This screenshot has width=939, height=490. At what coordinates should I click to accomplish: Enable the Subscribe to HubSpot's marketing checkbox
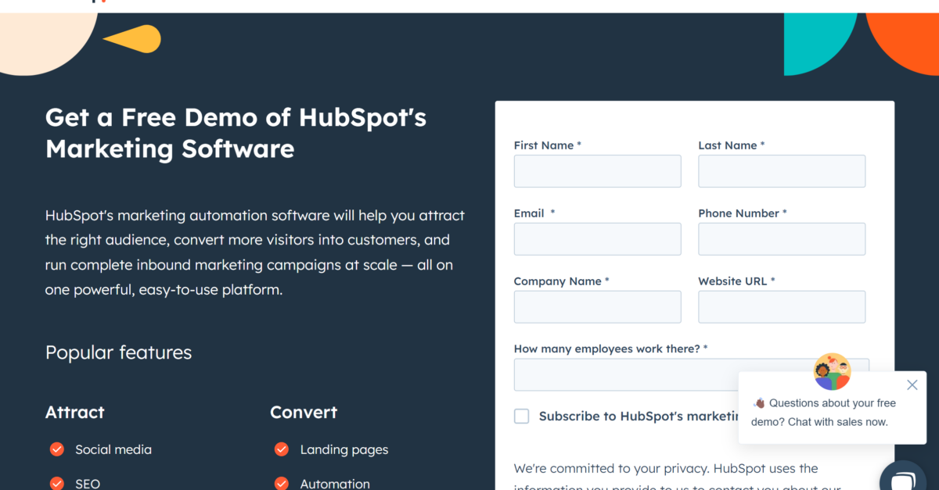pos(521,416)
